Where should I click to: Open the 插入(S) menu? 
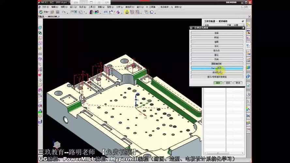tap(73, 7)
